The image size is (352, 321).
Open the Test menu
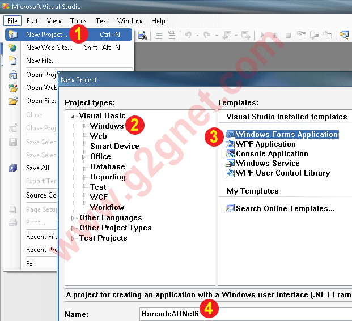click(x=102, y=21)
